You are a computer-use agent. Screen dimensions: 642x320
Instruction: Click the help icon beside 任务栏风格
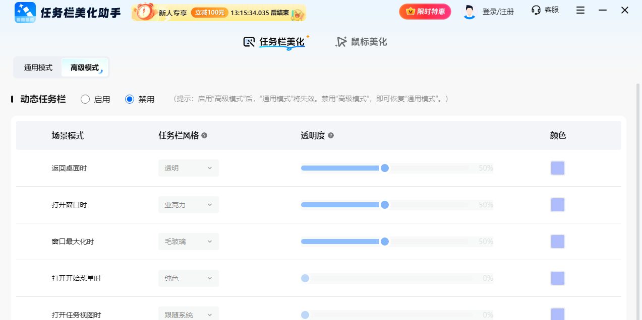tap(205, 135)
